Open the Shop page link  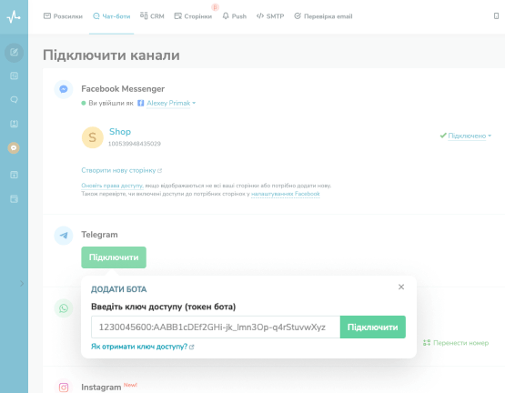pos(120,131)
